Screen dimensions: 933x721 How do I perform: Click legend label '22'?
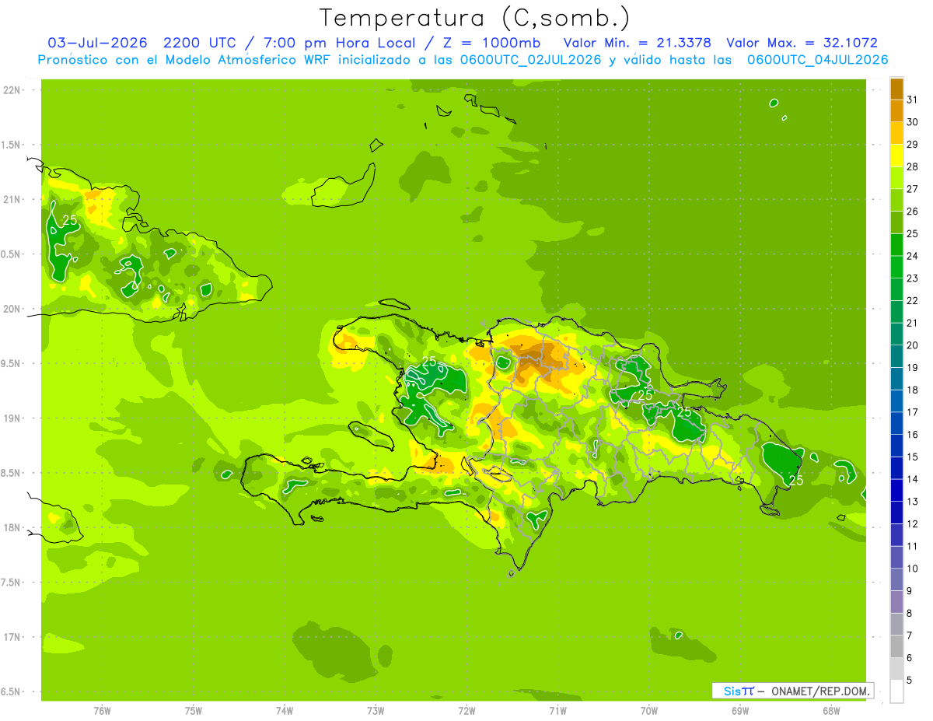(x=912, y=301)
